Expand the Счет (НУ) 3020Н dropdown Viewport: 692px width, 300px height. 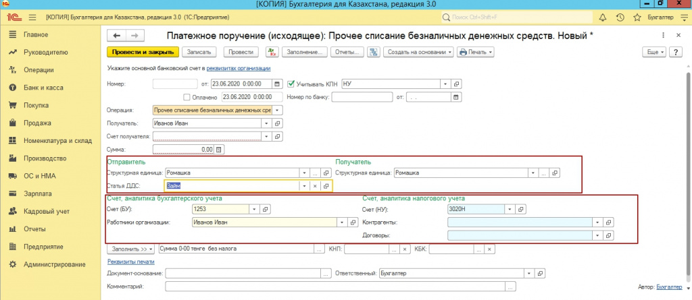coord(510,209)
